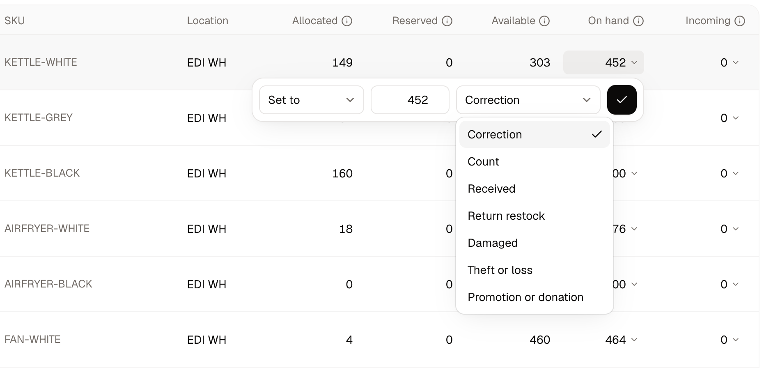Select Damaged reason option
The height and width of the screenshot is (368, 780).
535,243
